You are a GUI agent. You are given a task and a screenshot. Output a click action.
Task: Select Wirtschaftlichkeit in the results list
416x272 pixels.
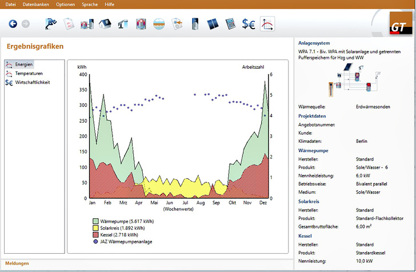click(x=32, y=82)
